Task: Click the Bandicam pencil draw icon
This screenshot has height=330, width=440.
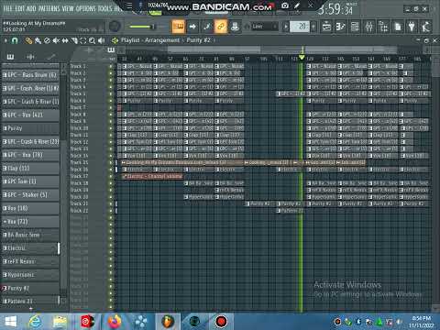Action: (x=297, y=5)
